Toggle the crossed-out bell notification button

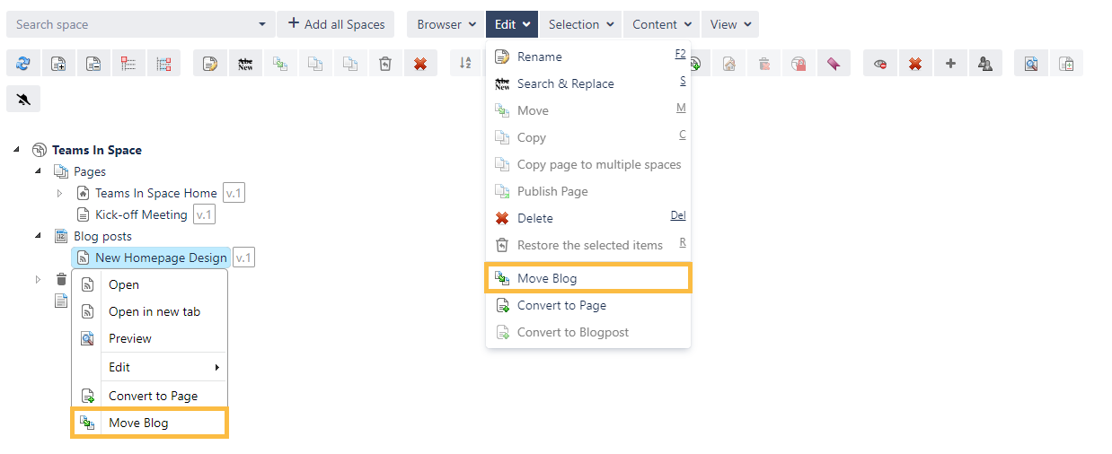coord(23,99)
